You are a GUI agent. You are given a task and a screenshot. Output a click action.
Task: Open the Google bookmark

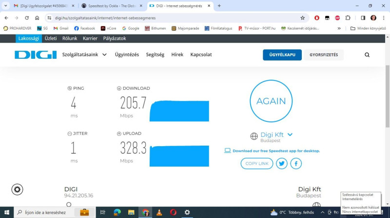[x=131, y=29]
